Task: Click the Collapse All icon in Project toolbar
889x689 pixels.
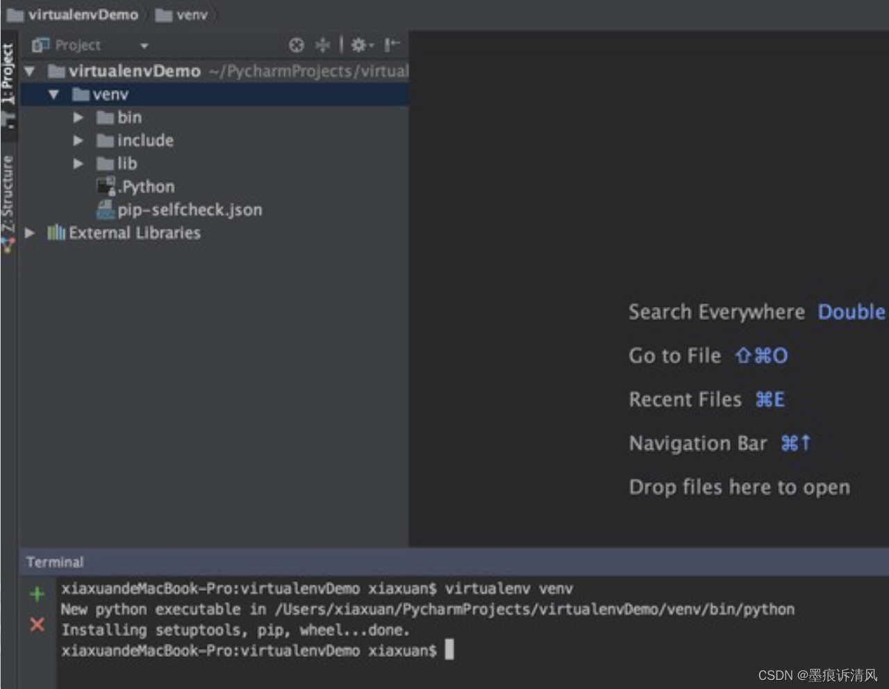Action: point(297,44)
